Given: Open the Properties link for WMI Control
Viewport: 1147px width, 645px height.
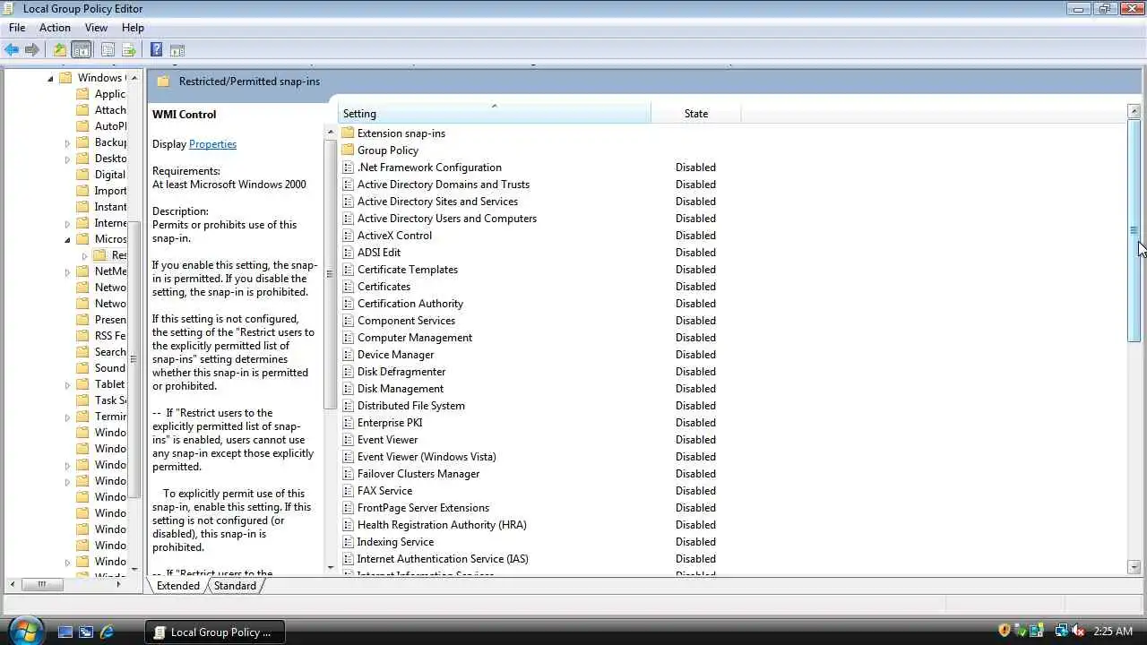Looking at the screenshot, I should (x=212, y=144).
